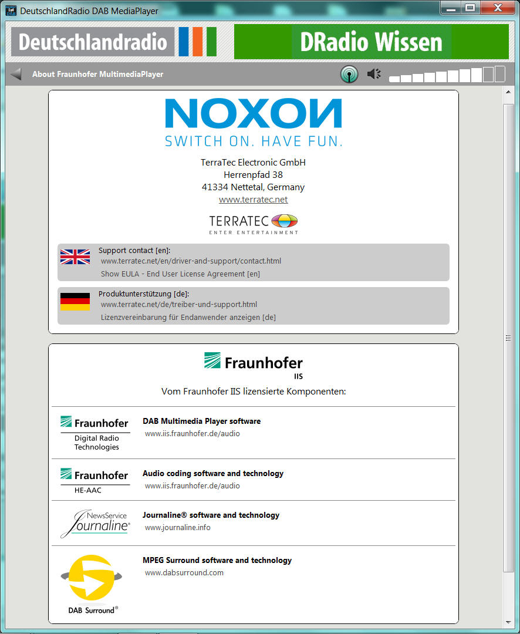Open Lizenzvereinbarung für Endanwender anzeigen [de]
520x634 pixels.
coord(188,317)
